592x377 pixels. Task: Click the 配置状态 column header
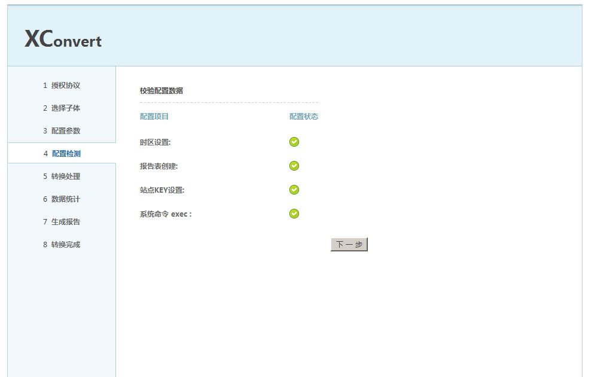click(304, 117)
